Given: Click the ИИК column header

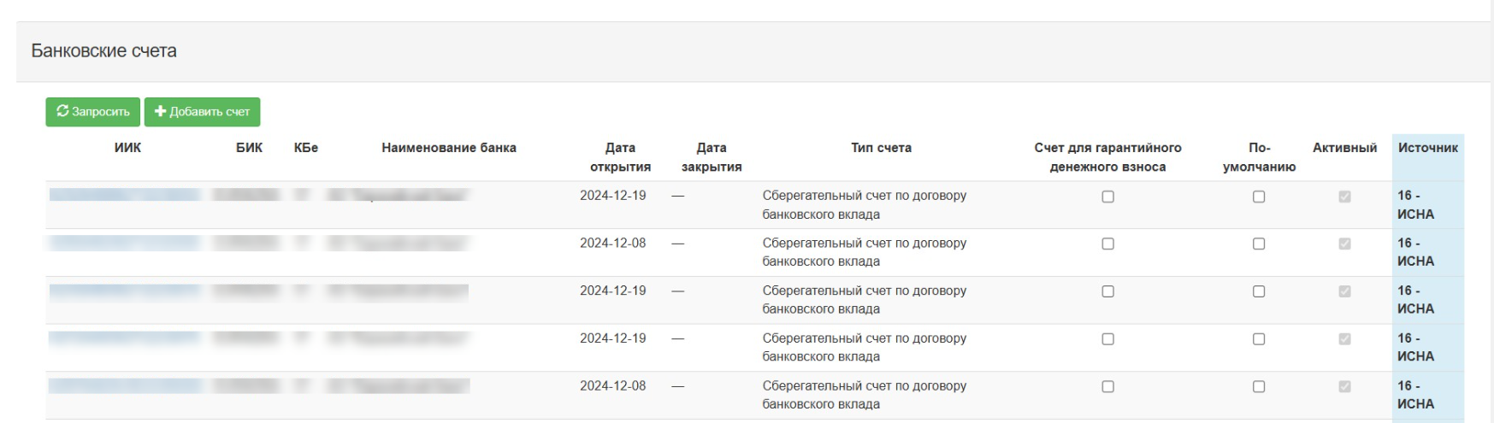Looking at the screenshot, I should 127,148.
